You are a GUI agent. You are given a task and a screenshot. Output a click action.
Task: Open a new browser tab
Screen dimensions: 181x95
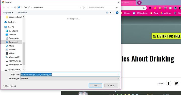tap(139, 2)
